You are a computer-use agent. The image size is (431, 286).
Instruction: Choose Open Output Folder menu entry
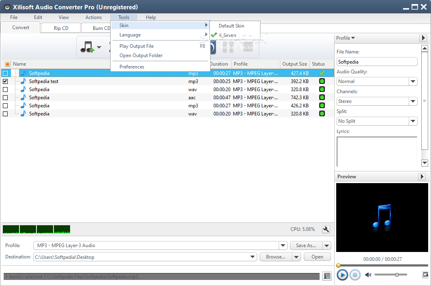click(160, 55)
